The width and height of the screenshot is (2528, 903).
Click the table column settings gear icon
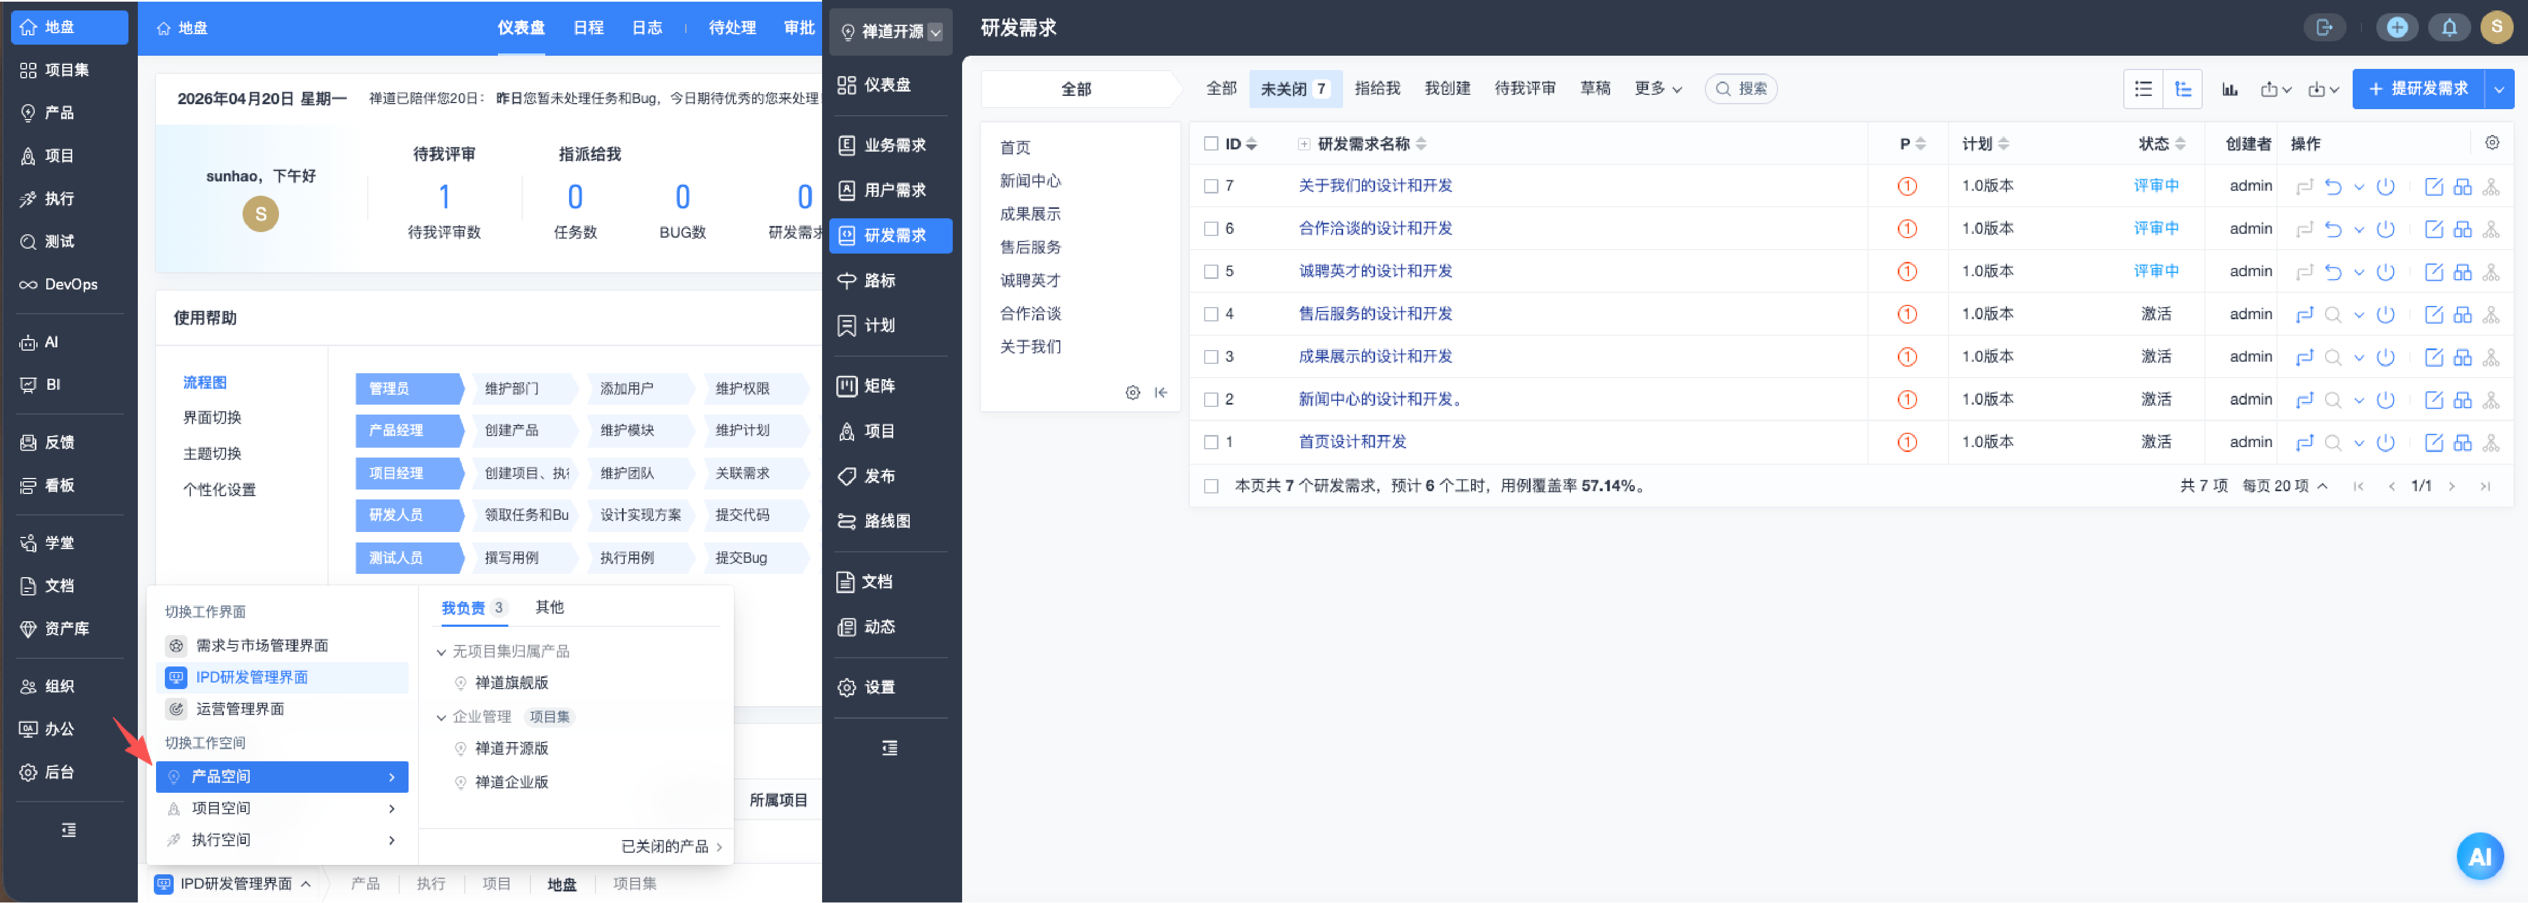point(2491,143)
